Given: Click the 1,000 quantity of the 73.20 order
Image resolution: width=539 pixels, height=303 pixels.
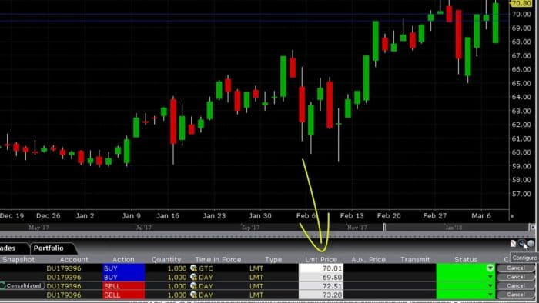Looking at the screenshot, I should click(x=176, y=295).
